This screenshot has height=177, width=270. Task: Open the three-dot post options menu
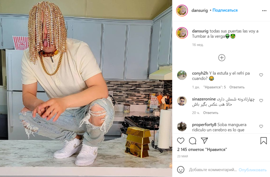(264, 11)
